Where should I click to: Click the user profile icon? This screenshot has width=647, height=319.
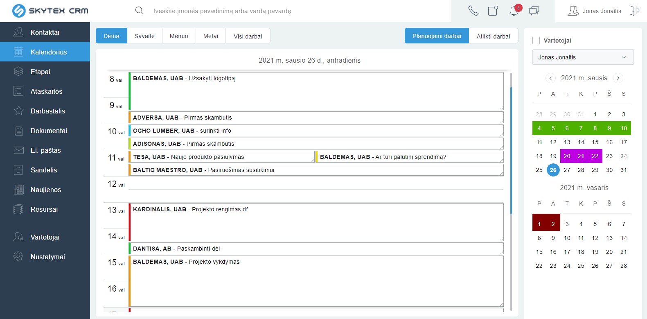(573, 11)
